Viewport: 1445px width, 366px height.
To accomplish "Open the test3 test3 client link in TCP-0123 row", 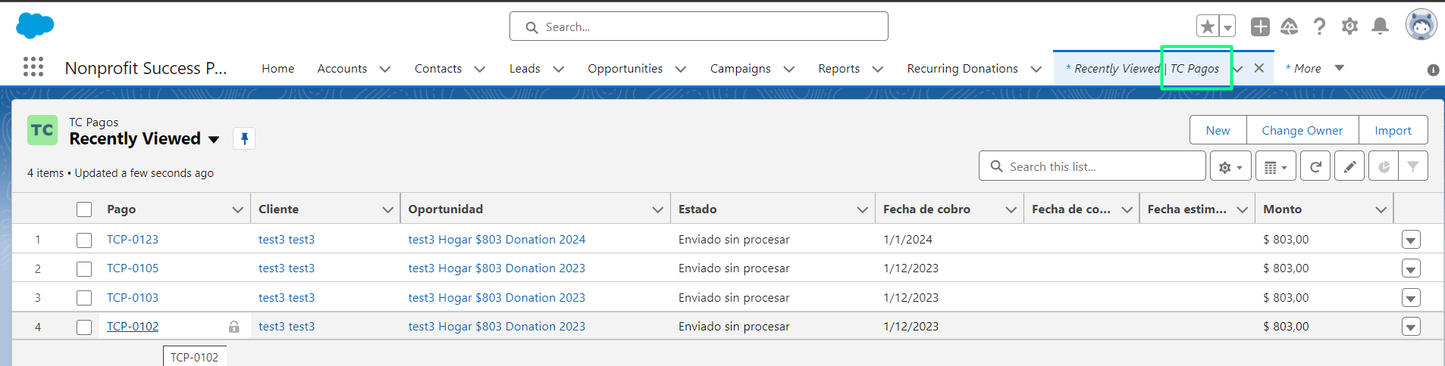I will [287, 240].
